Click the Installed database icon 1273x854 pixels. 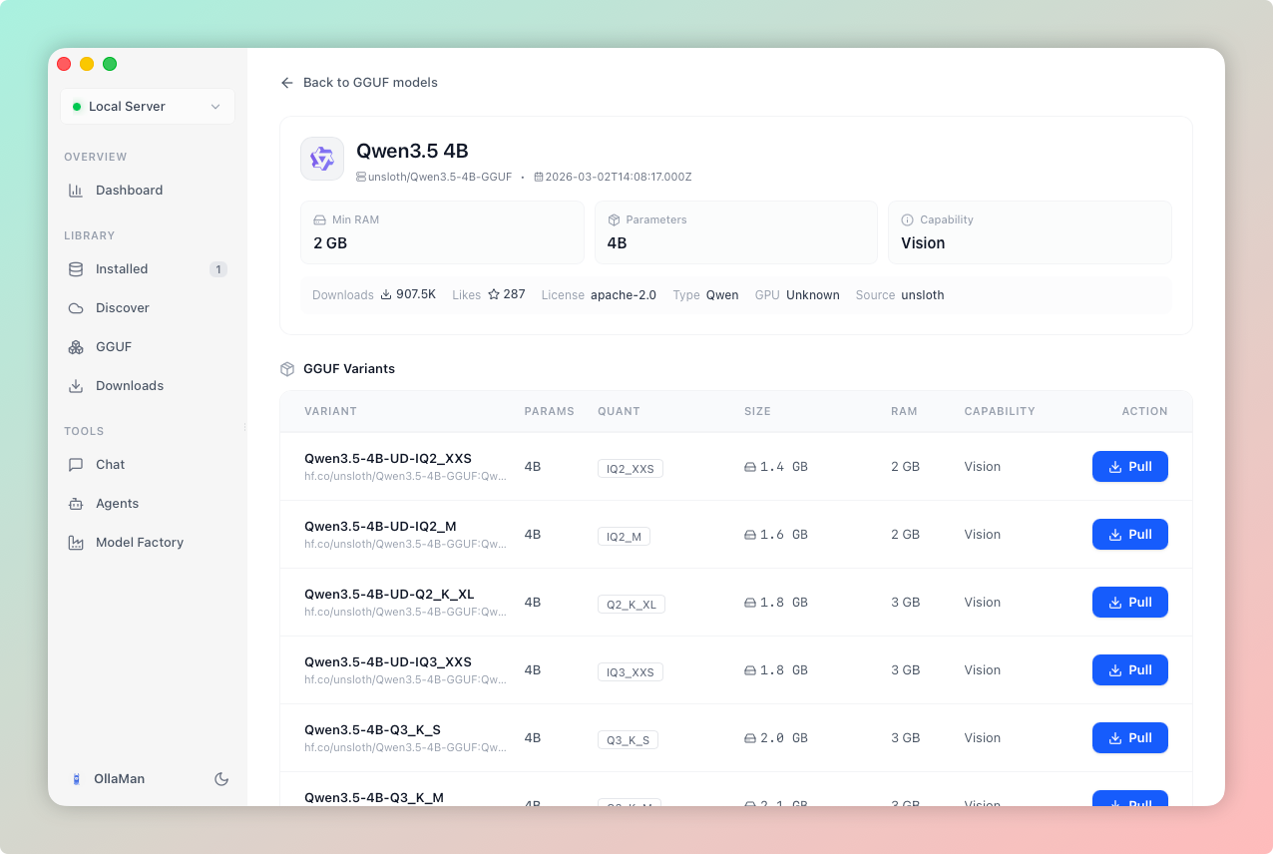tap(76, 269)
